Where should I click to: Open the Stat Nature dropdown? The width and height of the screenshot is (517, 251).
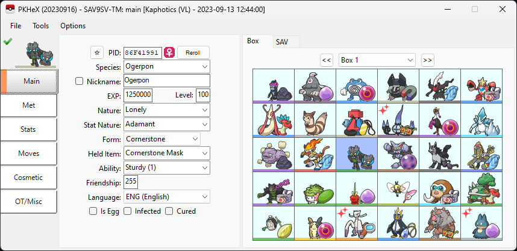point(167,124)
